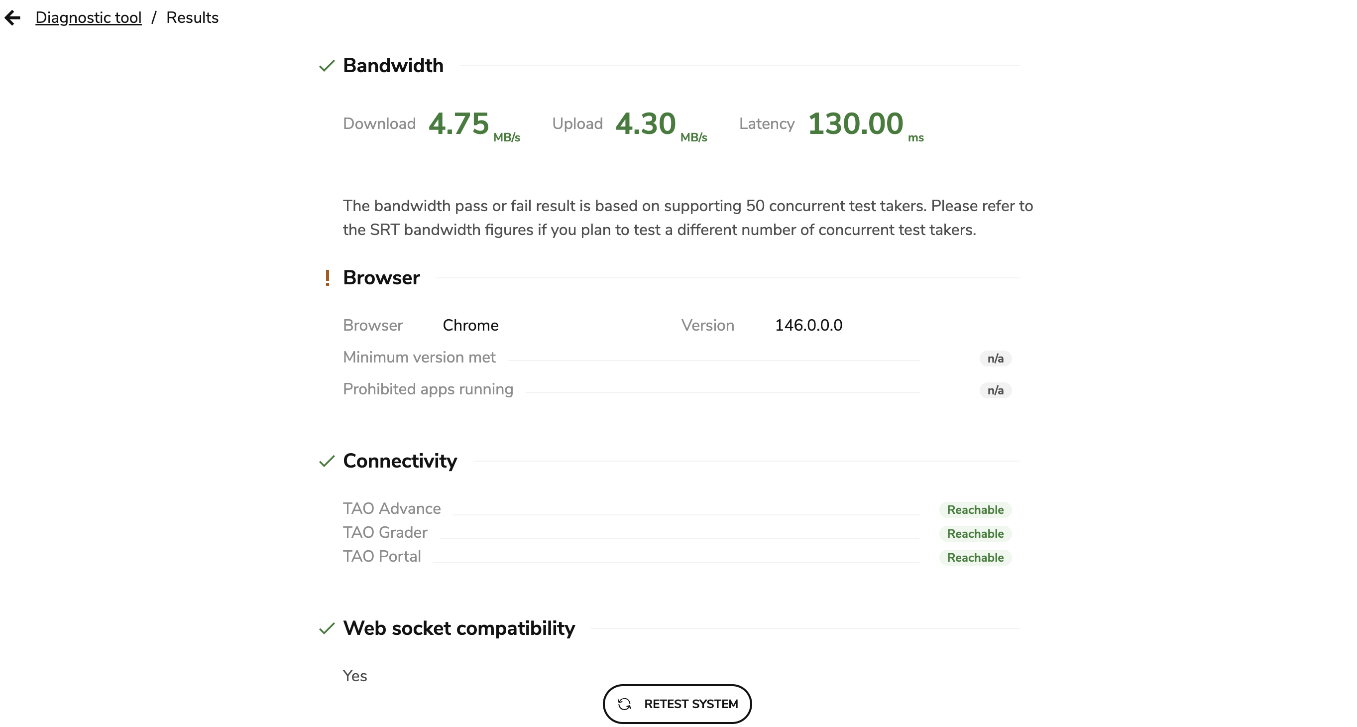Click the refresh icon in Retest System

click(624, 704)
